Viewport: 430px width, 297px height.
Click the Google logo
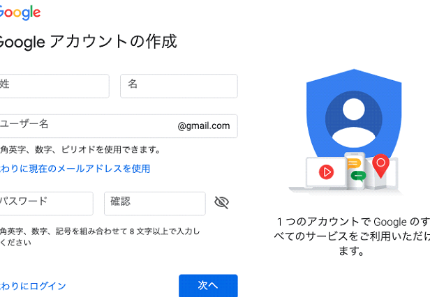[x=20, y=13]
